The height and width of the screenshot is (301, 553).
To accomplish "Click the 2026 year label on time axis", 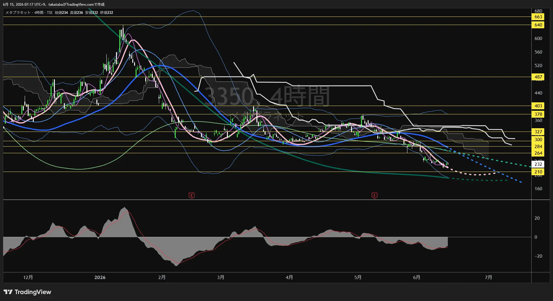I will coord(100,277).
